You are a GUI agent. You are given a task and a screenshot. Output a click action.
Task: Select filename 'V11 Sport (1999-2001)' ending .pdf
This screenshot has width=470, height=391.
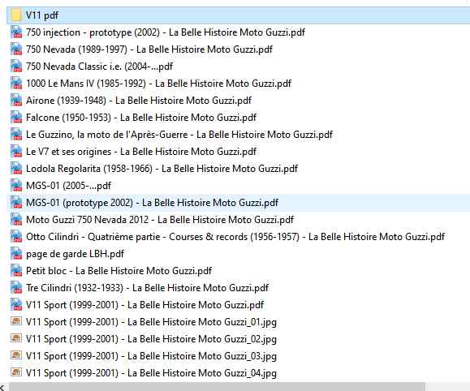pyautogui.click(x=144, y=306)
